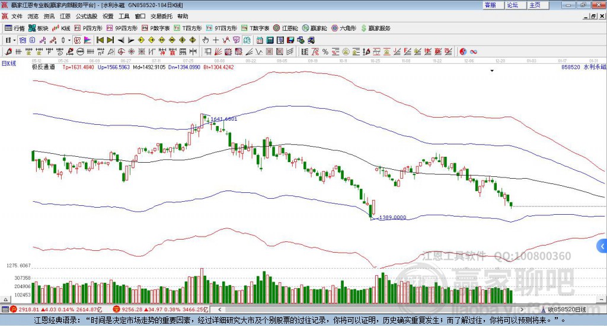The width and height of the screenshot is (607, 326).
Task: Open 赢家服务 with dollar icon
Action: (x=375, y=28)
